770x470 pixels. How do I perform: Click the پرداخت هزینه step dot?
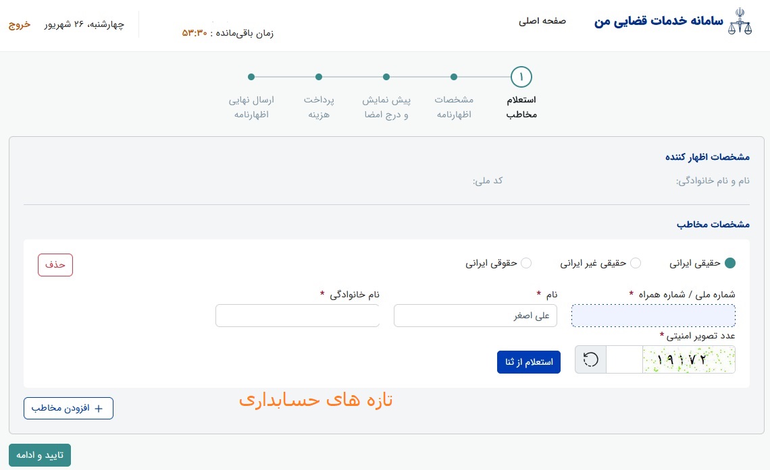click(x=319, y=77)
